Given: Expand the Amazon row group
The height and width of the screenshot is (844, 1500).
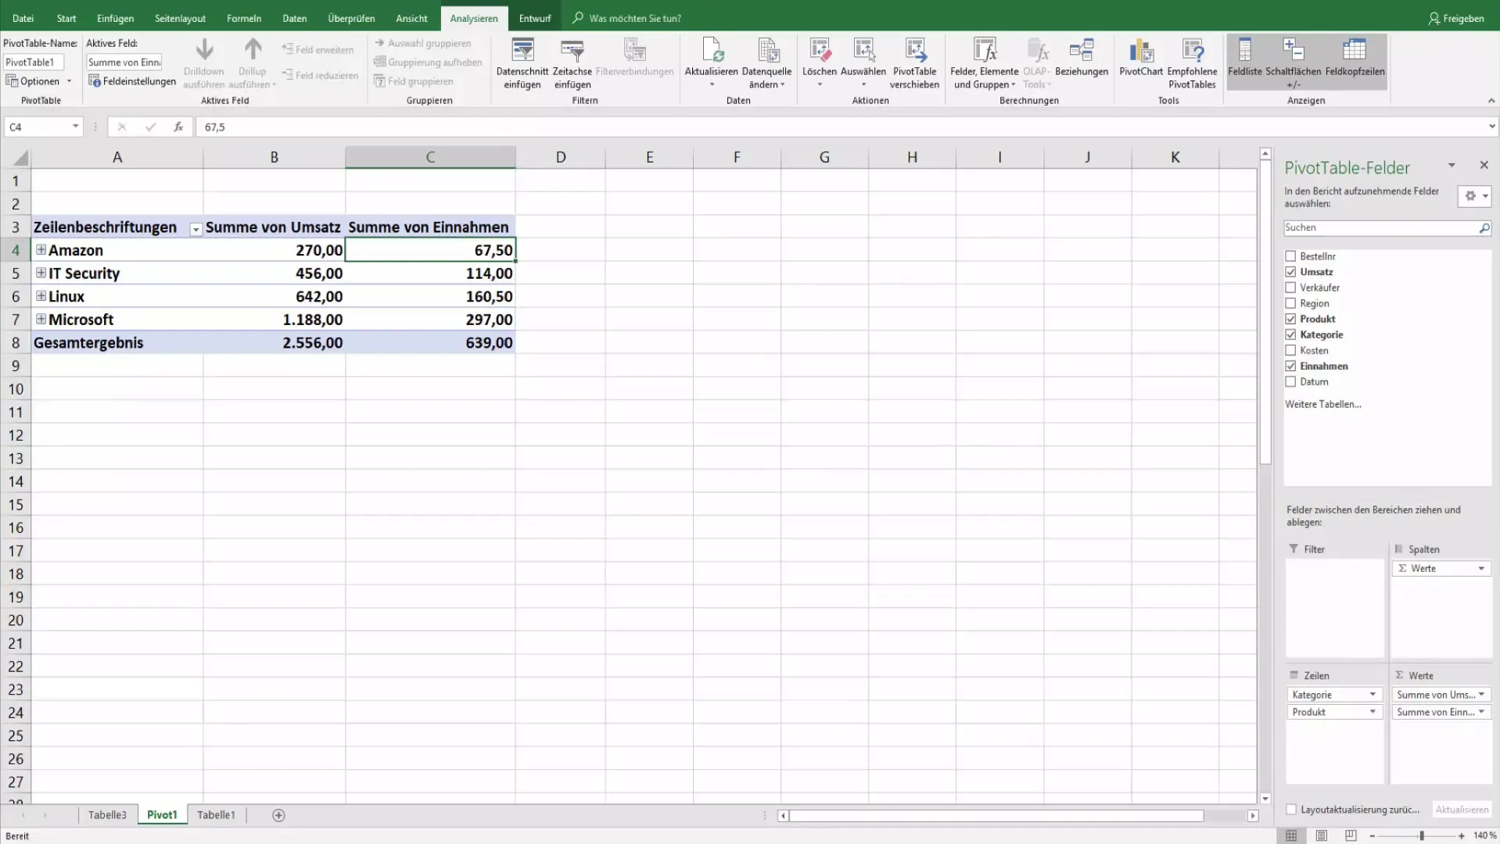Looking at the screenshot, I should (x=41, y=250).
